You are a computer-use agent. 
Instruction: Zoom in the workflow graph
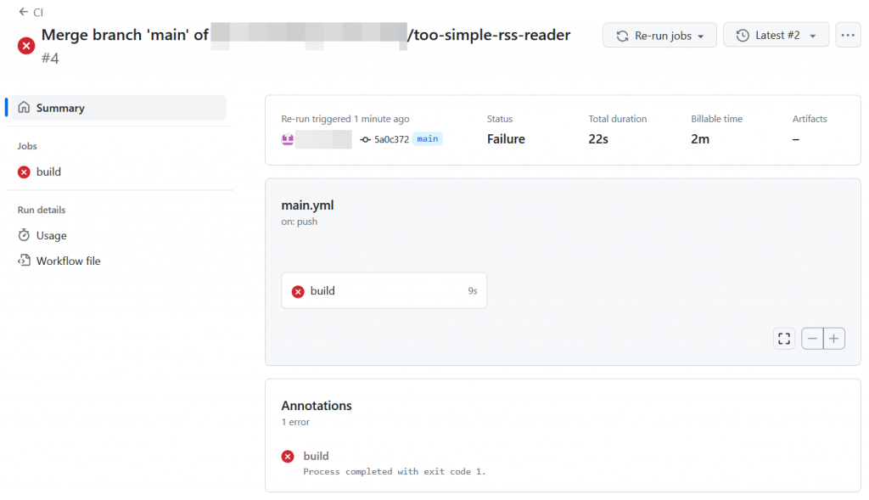(x=835, y=339)
